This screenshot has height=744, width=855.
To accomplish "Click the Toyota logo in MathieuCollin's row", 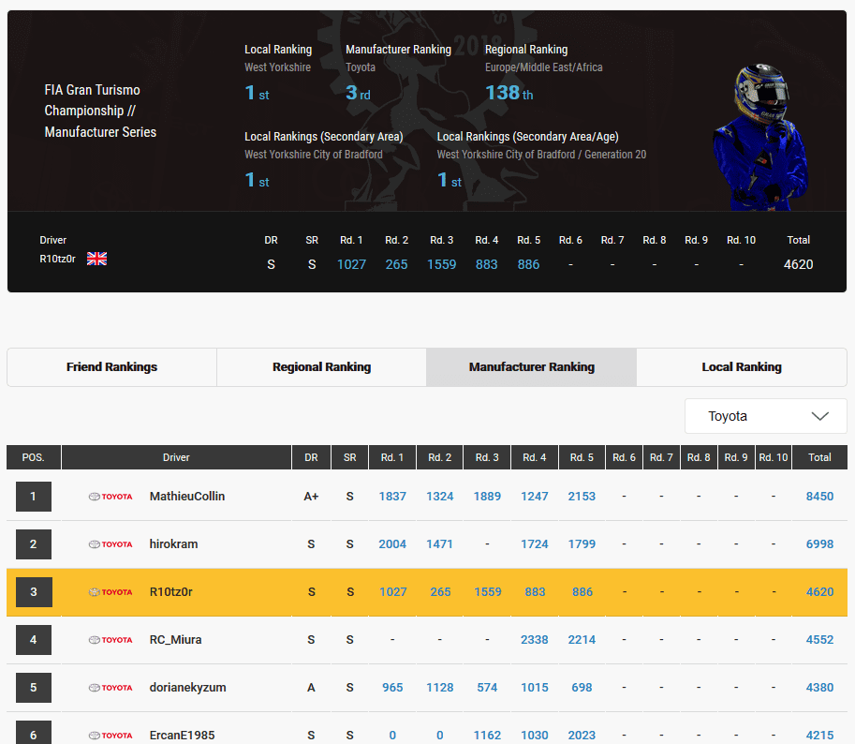I will [111, 497].
